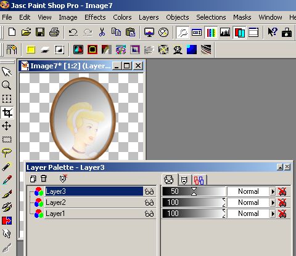
Task: Select the Deform tool
Action: click(x=7, y=98)
